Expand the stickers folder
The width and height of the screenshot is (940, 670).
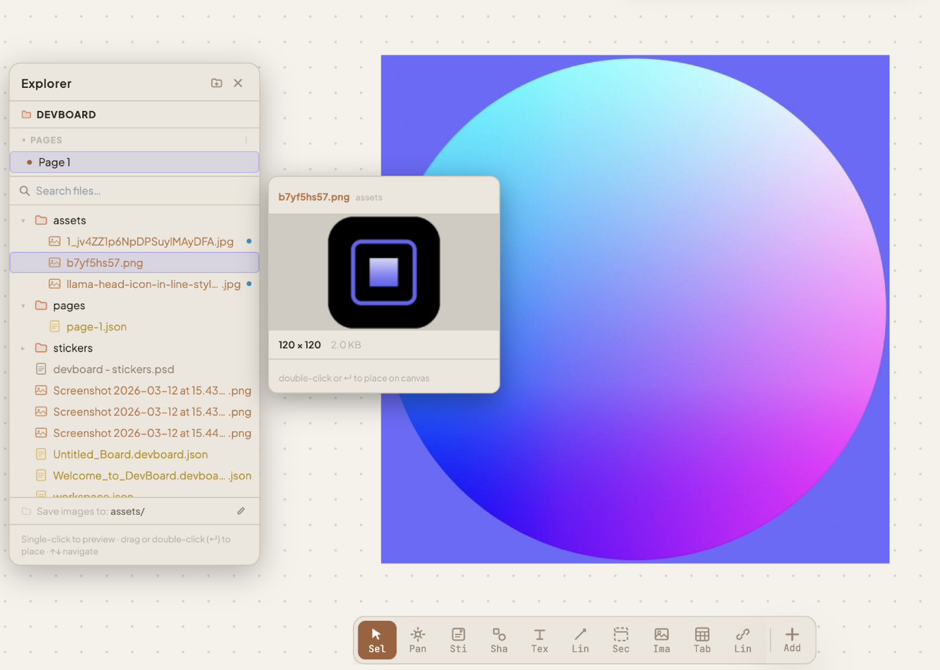[23, 348]
